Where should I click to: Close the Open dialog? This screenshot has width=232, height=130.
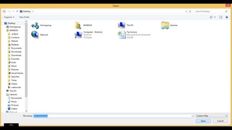(x=228, y=5)
